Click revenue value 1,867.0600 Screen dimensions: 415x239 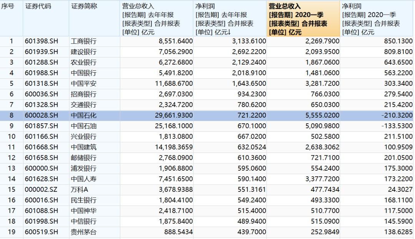(322, 63)
